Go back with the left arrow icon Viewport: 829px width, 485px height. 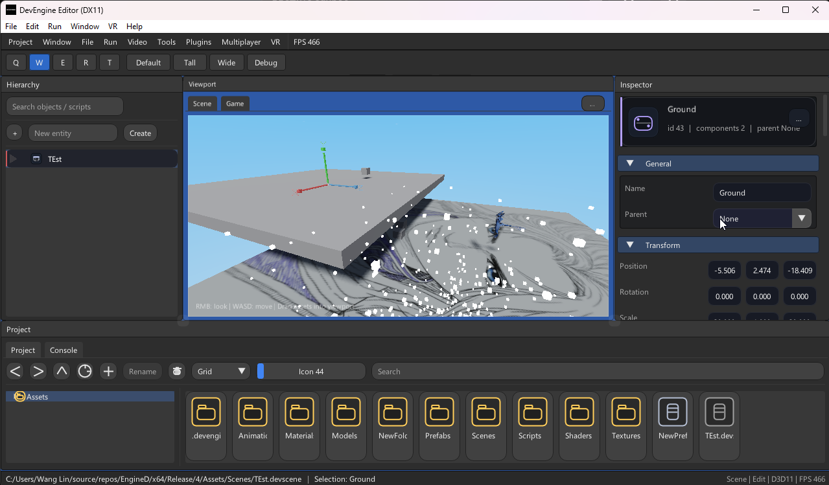click(x=16, y=371)
